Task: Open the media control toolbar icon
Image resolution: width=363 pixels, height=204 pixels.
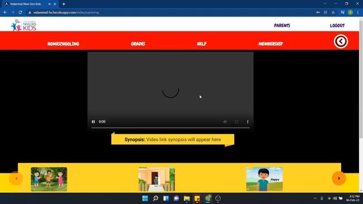Action: pos(343,12)
